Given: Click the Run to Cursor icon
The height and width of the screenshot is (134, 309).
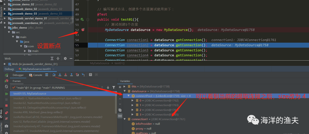Looking at the screenshot, I should click(83, 75).
